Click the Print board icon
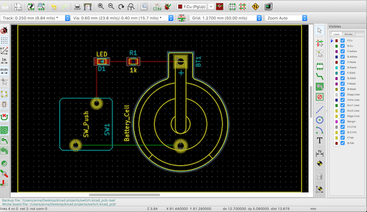 [77, 7]
